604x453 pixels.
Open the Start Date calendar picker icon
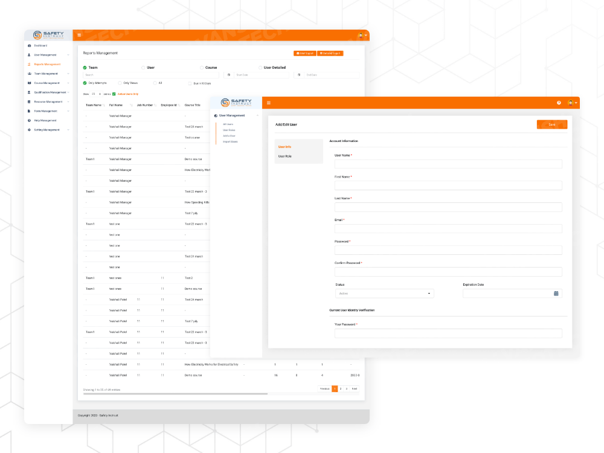(229, 75)
